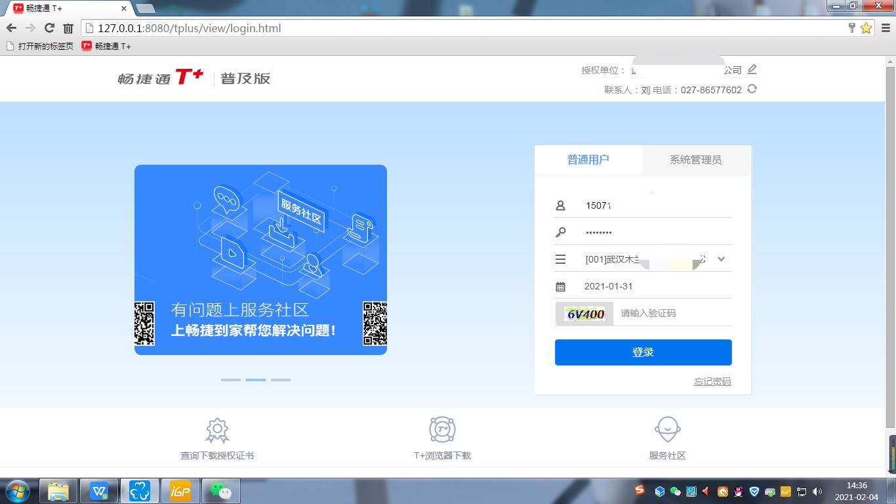The width and height of the screenshot is (896, 504).
Task: Select second carousel indicator dash
Action: pos(256,379)
